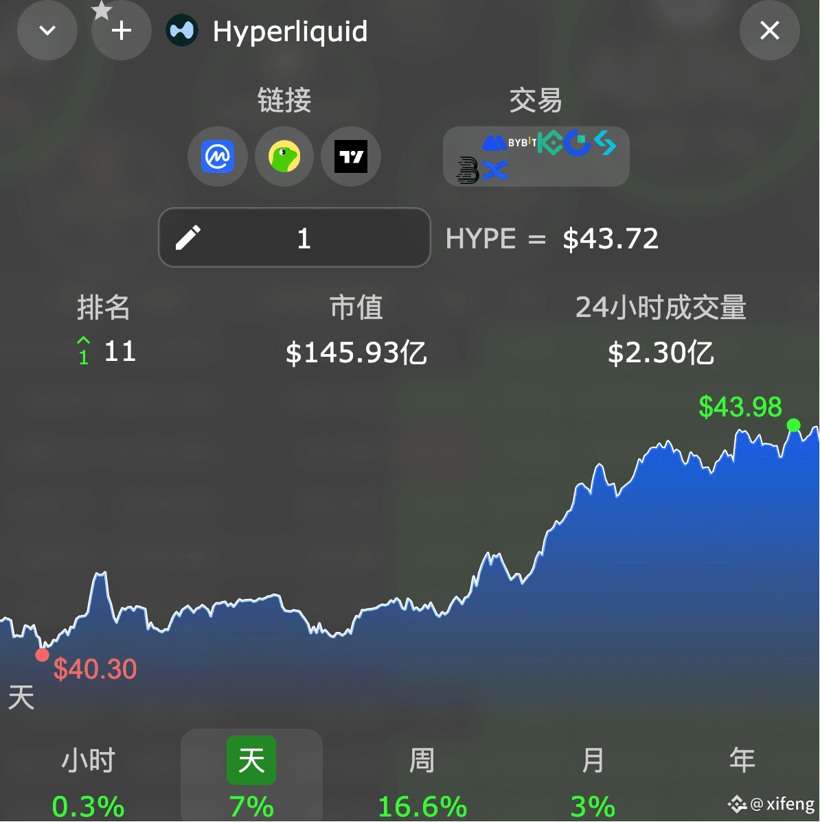Viewport: 820px width, 822px height.
Task: Click the market cap value $145.93亿
Action: [356, 353]
